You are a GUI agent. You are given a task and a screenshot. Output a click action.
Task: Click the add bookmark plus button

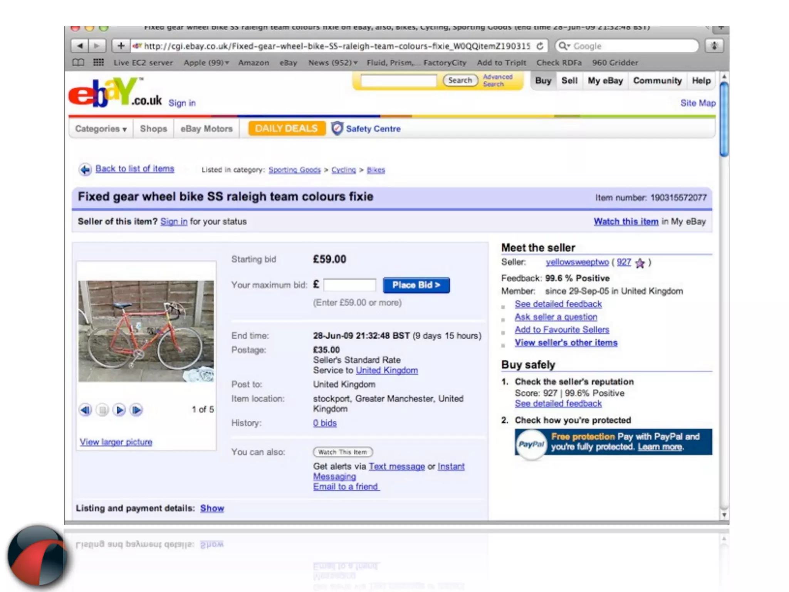click(121, 46)
